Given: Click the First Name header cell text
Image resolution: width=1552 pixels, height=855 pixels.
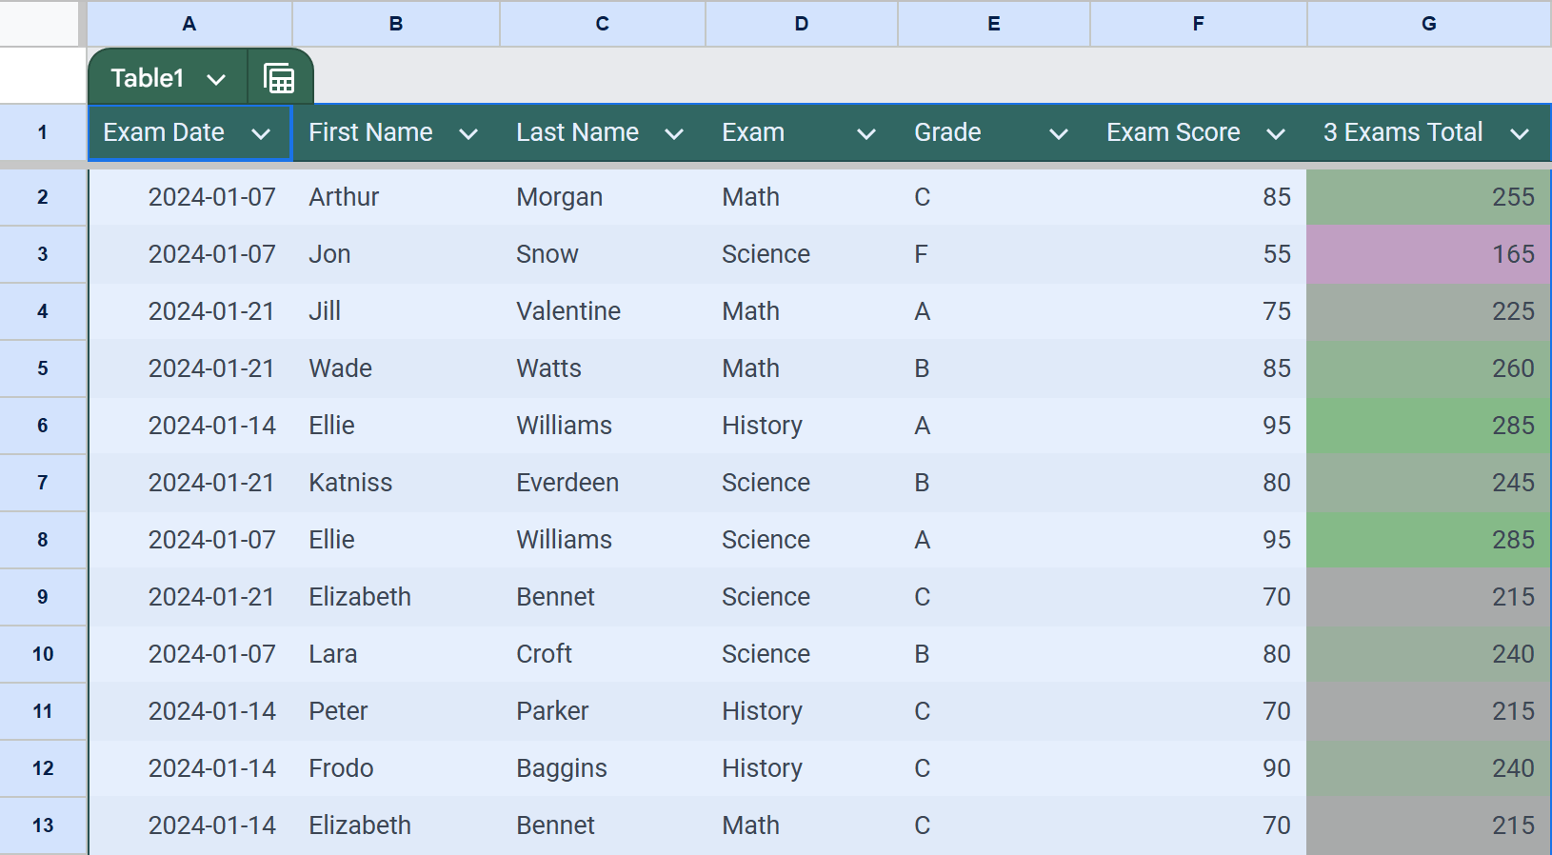Looking at the screenshot, I should [370, 132].
